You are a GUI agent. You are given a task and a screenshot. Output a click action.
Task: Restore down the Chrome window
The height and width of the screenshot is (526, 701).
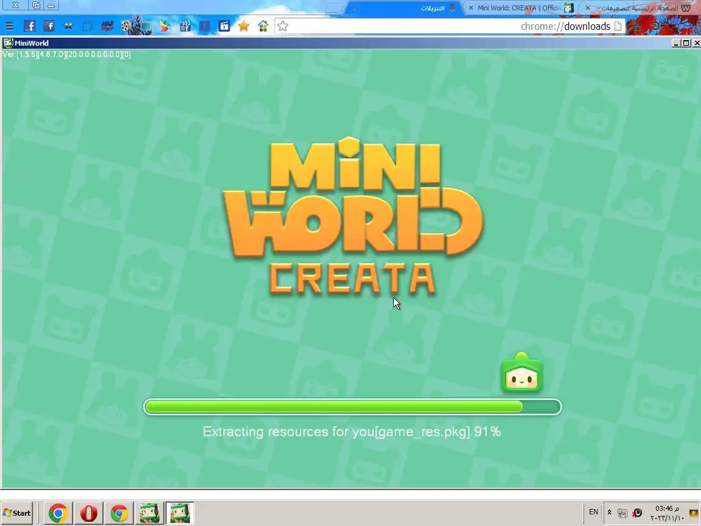pos(37,5)
